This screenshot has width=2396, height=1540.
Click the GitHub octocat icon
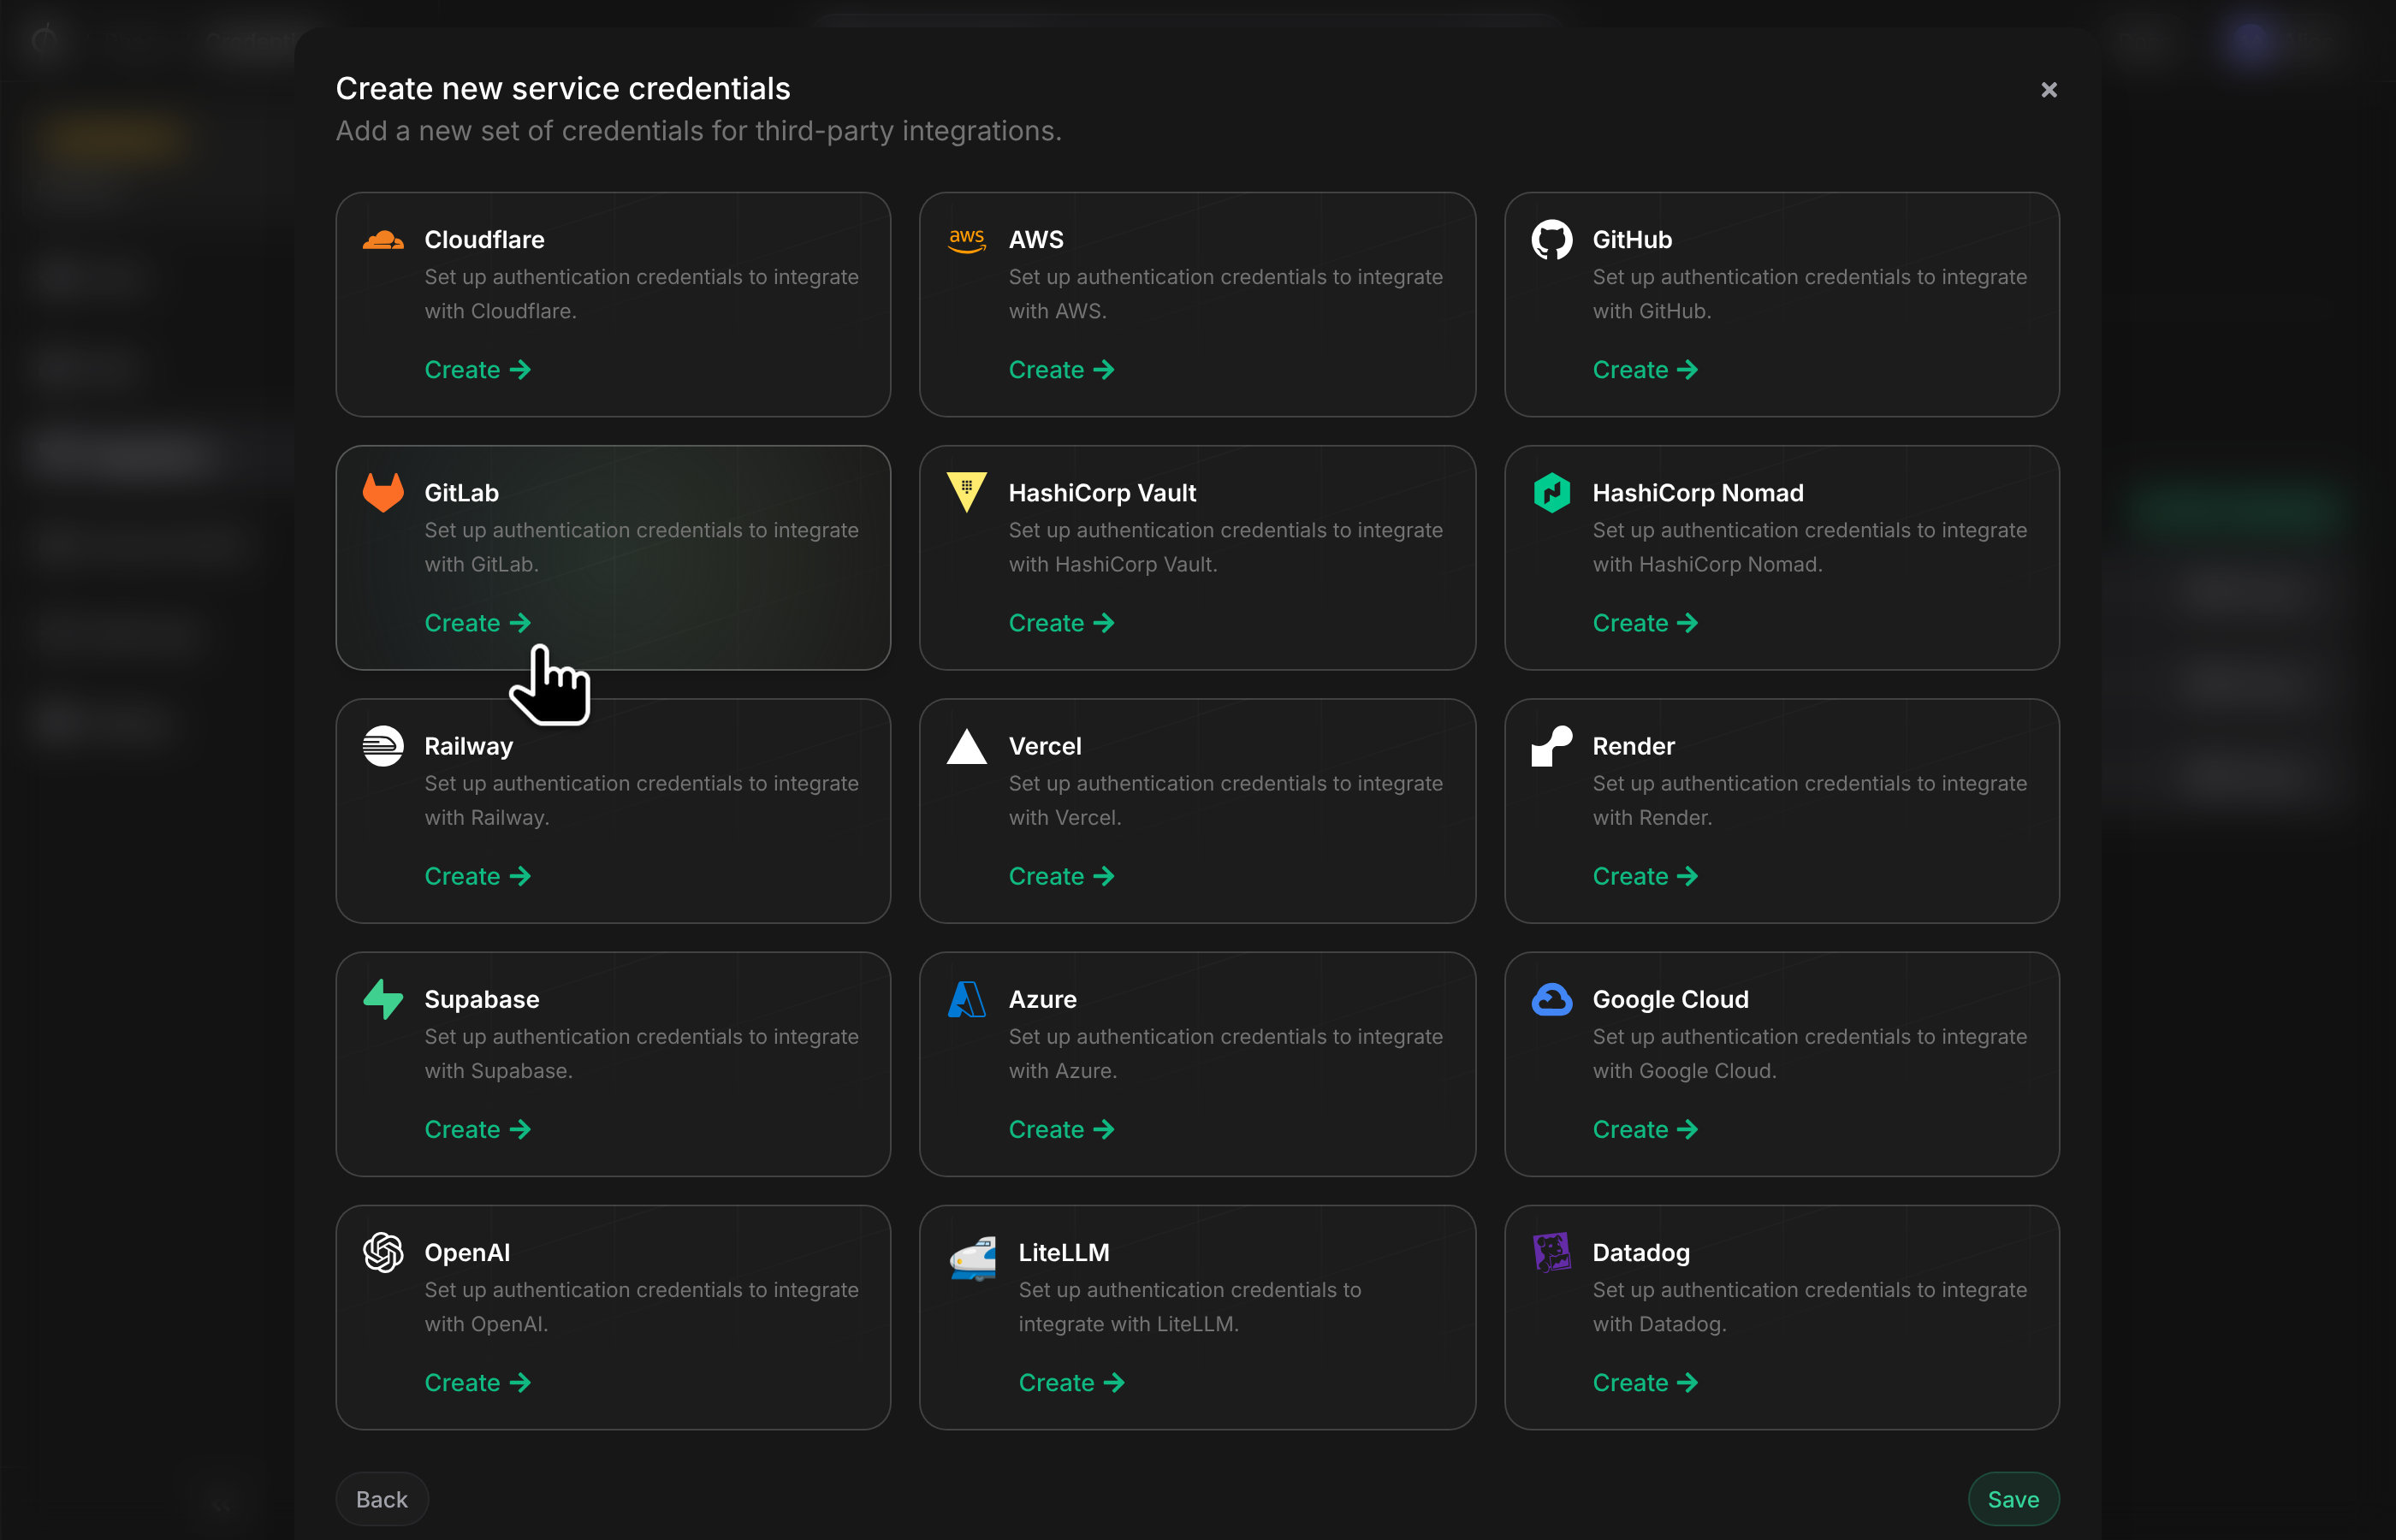point(1551,239)
